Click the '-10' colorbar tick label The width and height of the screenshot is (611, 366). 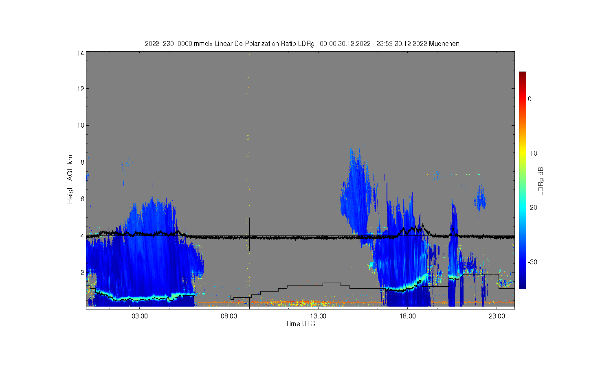point(533,153)
